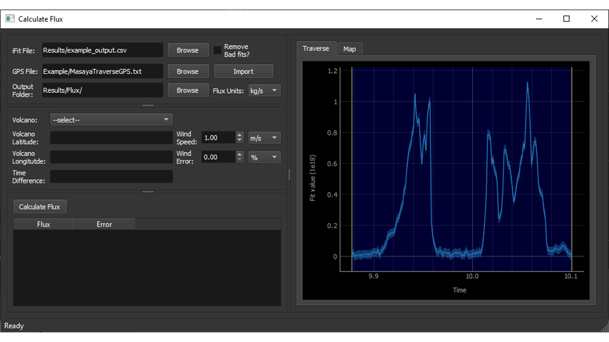Click the iFit File path field
Screen dimensions: 609x342
click(102, 50)
